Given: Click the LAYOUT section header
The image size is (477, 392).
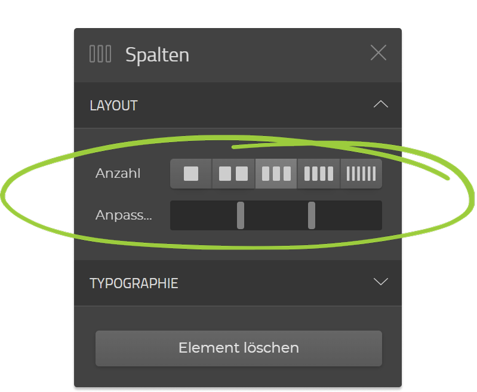Looking at the screenshot, I should 114,106.
